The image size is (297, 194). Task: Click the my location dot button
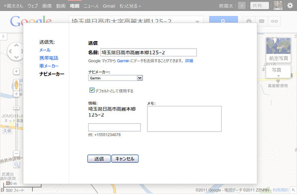pyautogui.click(x=16, y=71)
